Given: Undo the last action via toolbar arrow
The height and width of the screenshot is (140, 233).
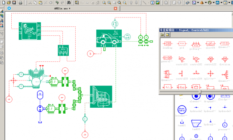Looking at the screenshot, I should pyautogui.click(x=57, y=2).
